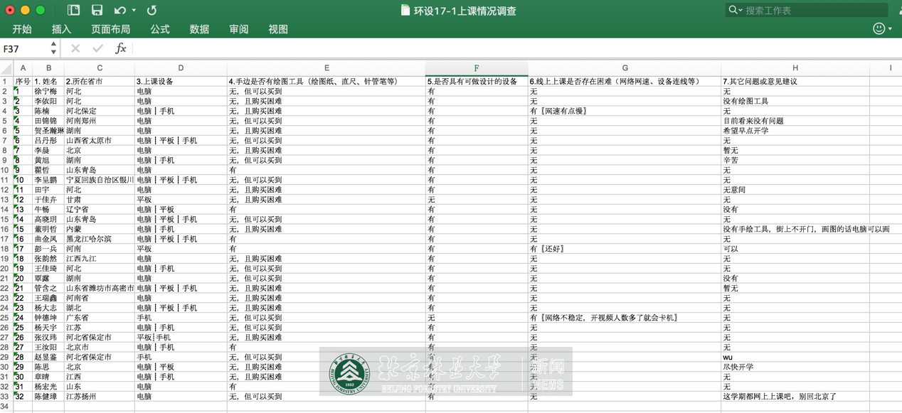This screenshot has height=413, width=902.
Task: Open the workbook gallery panel icon
Action: click(x=74, y=11)
